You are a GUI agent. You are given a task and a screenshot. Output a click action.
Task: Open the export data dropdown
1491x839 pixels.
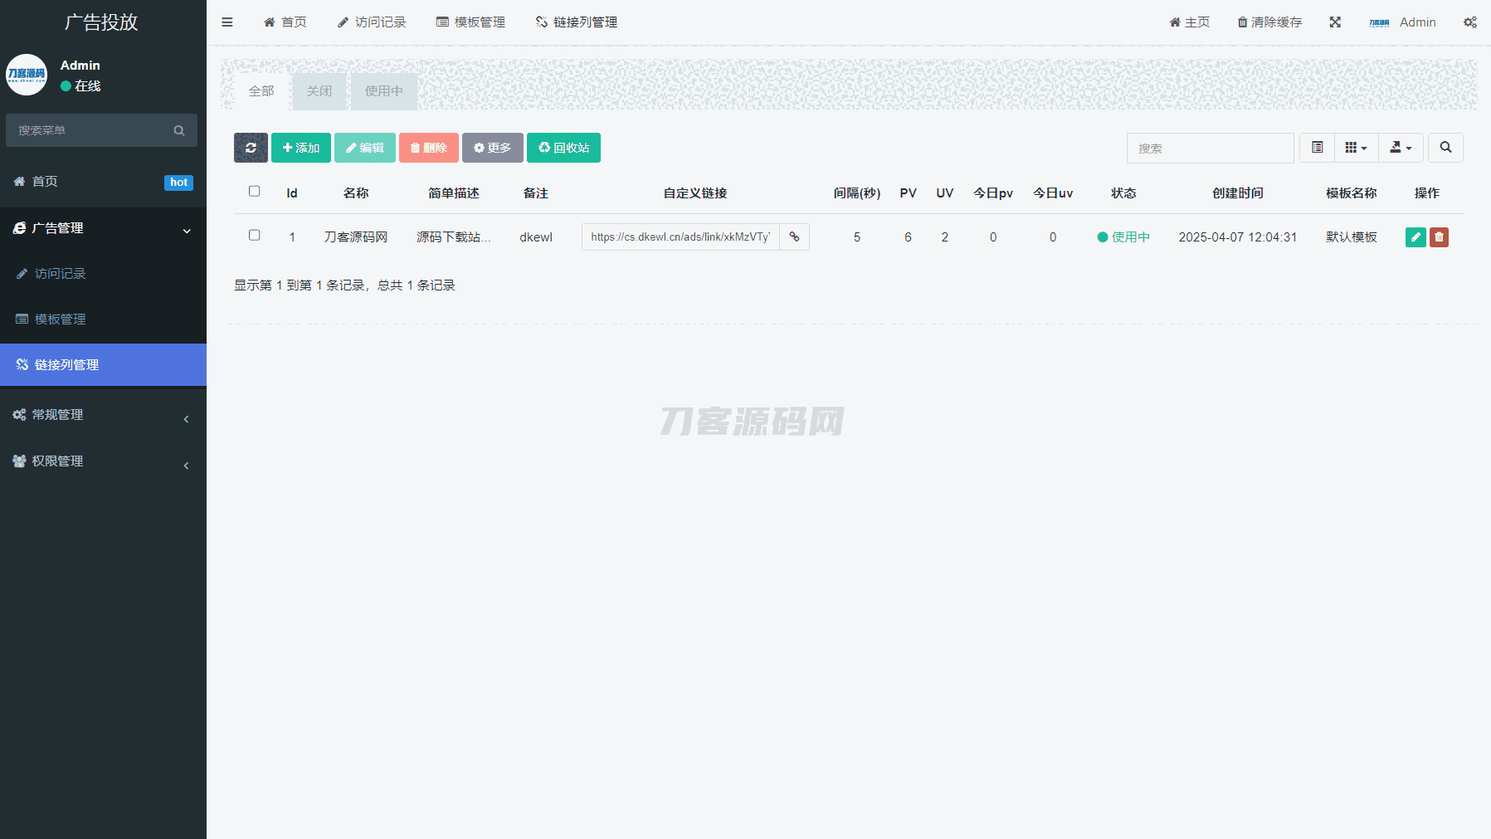pyautogui.click(x=1401, y=148)
